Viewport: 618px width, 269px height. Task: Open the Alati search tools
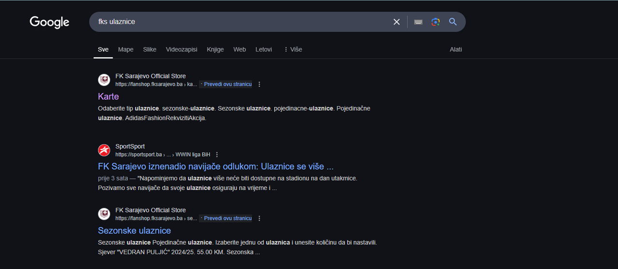click(456, 49)
